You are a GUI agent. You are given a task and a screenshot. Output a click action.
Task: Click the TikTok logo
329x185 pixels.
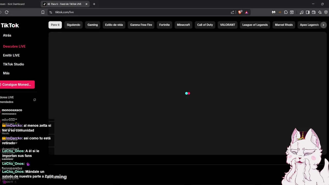point(10,25)
